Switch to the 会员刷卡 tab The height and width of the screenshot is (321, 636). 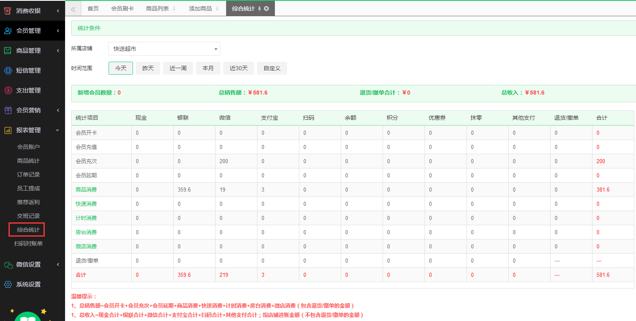tap(122, 9)
